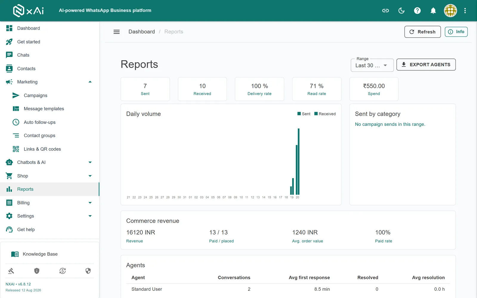
Task: Click the 16120 INR revenue value
Action: (141, 232)
